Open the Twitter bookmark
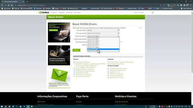The width and height of the screenshot is (193, 108). coord(156,8)
